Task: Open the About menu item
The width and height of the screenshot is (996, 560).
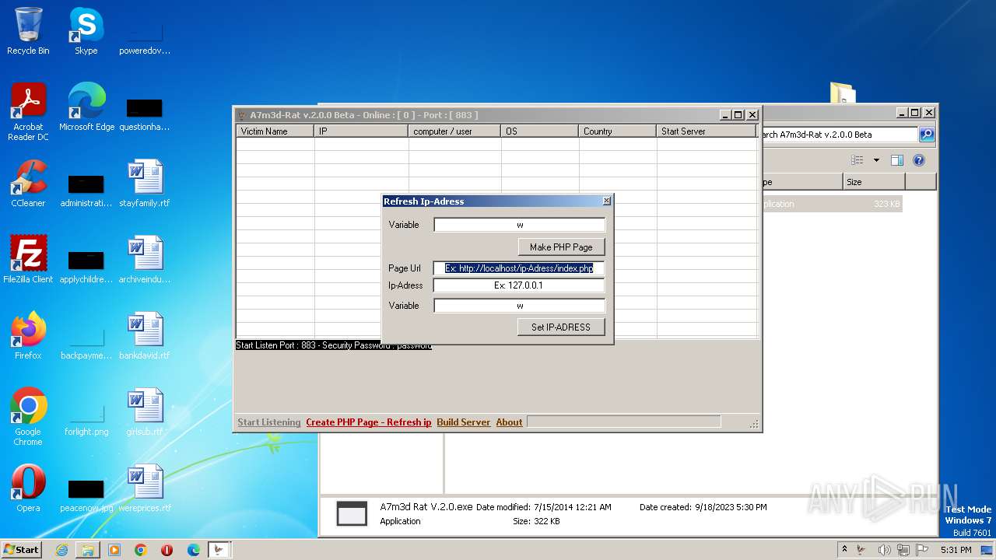Action: [x=510, y=422]
